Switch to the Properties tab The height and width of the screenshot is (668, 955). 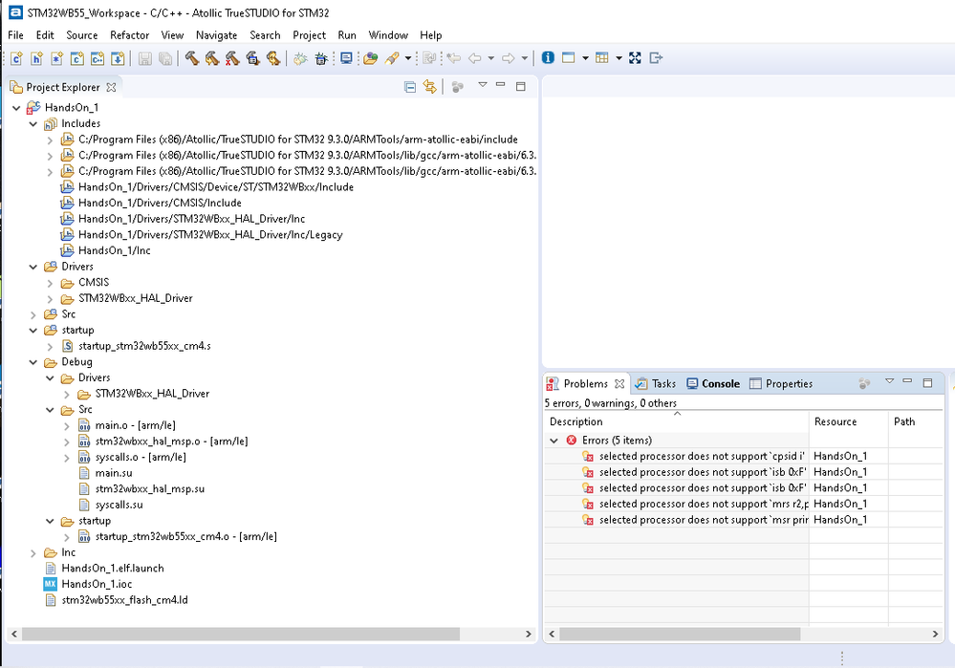(x=781, y=383)
